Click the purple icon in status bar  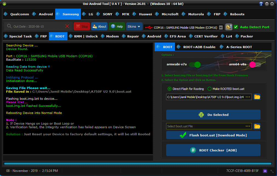pos(265,171)
